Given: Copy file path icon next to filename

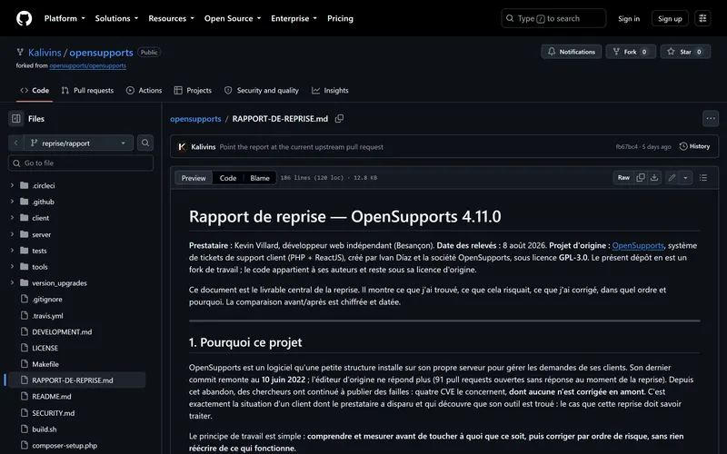Looking at the screenshot, I should pos(339,119).
